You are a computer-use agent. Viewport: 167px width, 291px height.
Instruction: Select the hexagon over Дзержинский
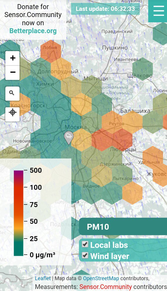click(x=112, y=158)
